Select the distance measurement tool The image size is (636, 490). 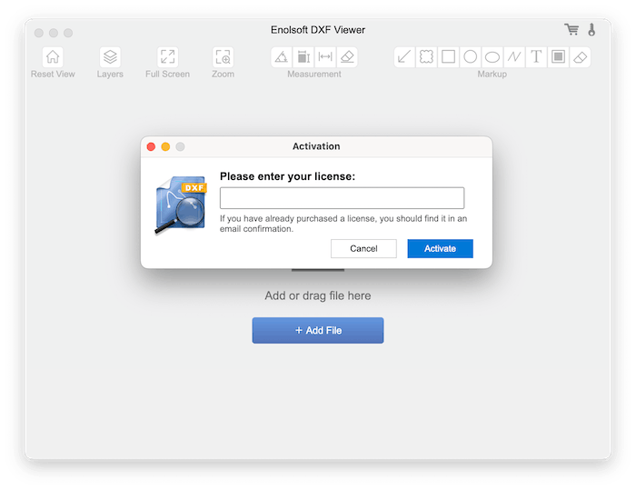(x=325, y=57)
